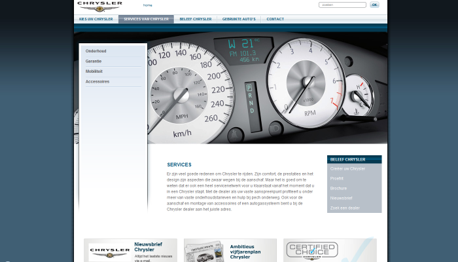Select the Services van Chrysler tab
The height and width of the screenshot is (262, 458).
tap(146, 19)
